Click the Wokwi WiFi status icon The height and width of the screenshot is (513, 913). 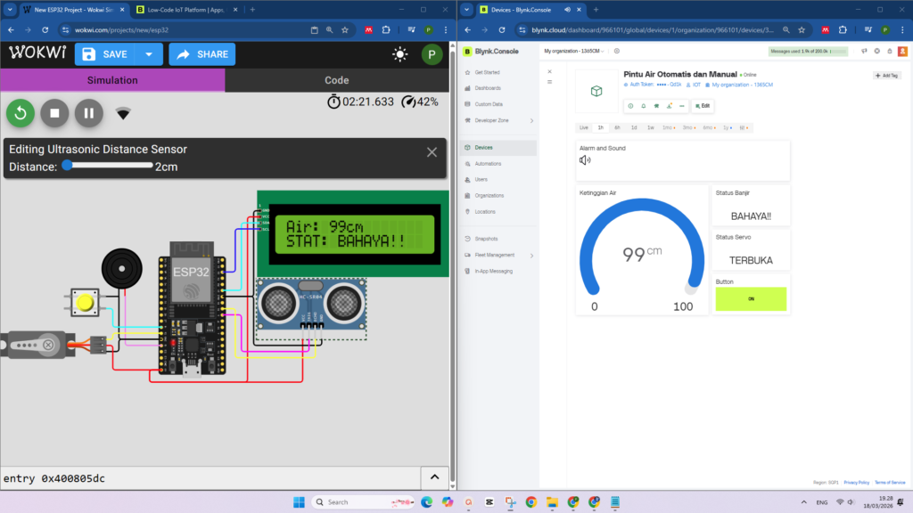(x=123, y=113)
